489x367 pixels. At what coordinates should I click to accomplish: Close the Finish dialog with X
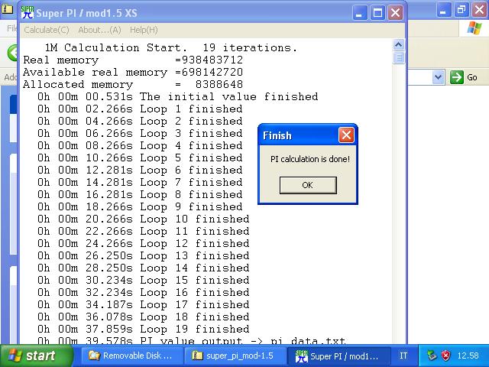[346, 135]
